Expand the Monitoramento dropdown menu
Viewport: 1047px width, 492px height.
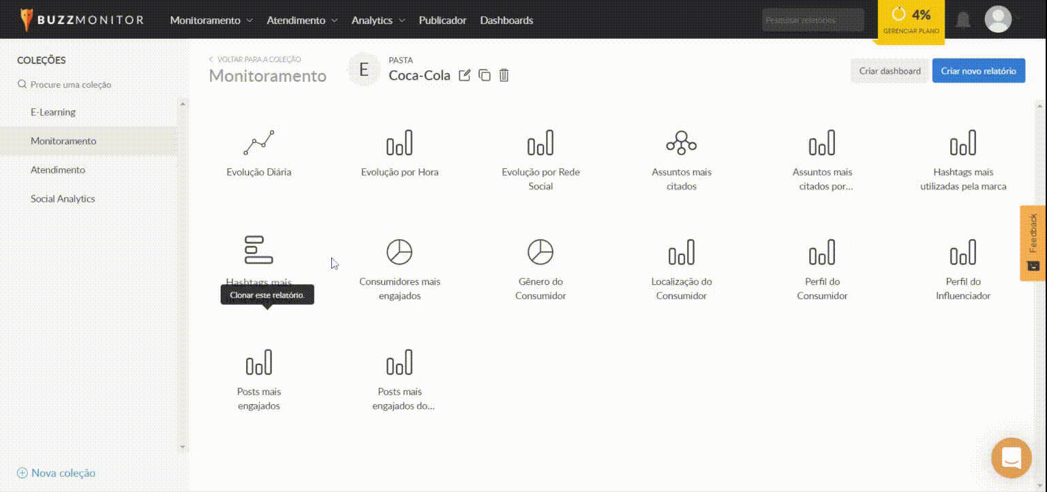pos(211,20)
